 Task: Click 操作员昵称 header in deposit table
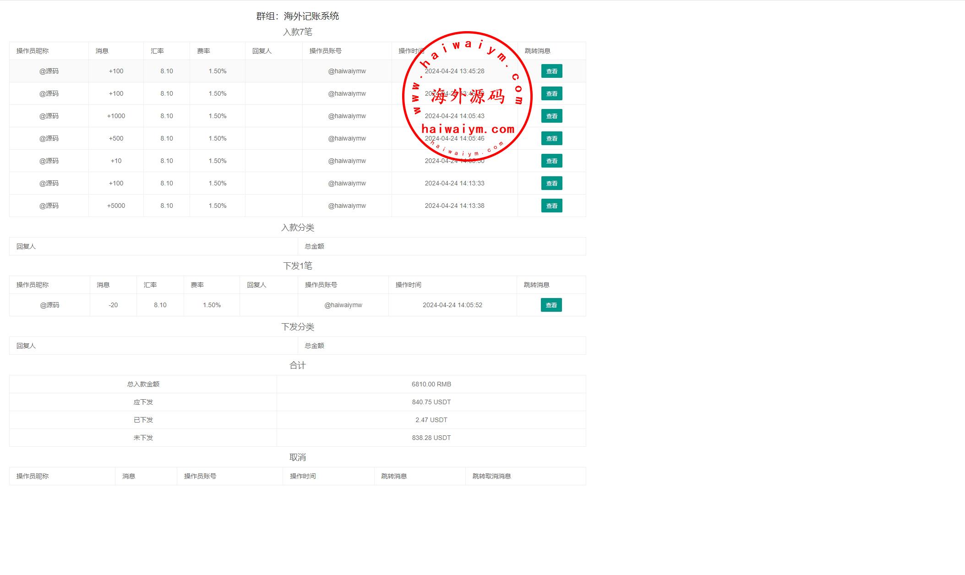33,51
